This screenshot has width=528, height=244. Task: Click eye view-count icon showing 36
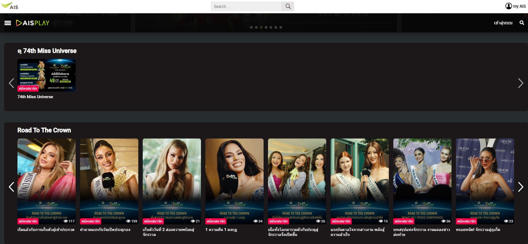443,221
